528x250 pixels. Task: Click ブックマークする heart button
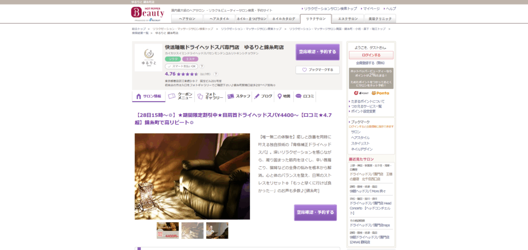pyautogui.click(x=318, y=70)
